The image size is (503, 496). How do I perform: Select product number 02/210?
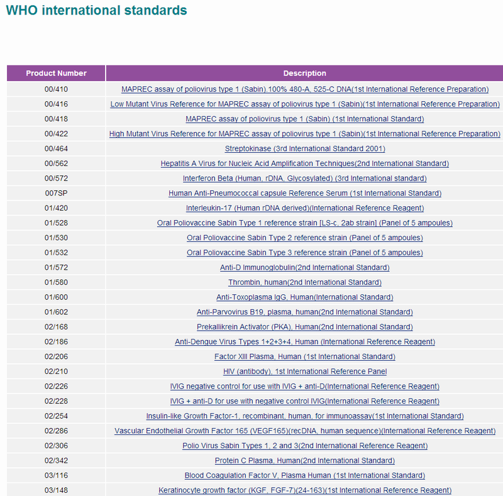[56, 372]
